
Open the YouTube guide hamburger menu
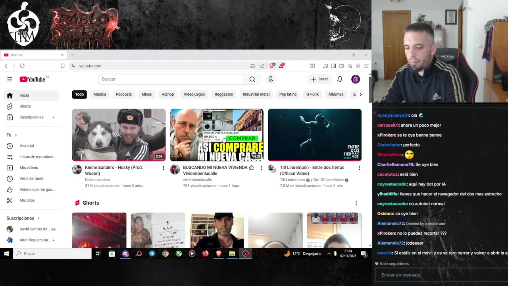(x=10, y=79)
